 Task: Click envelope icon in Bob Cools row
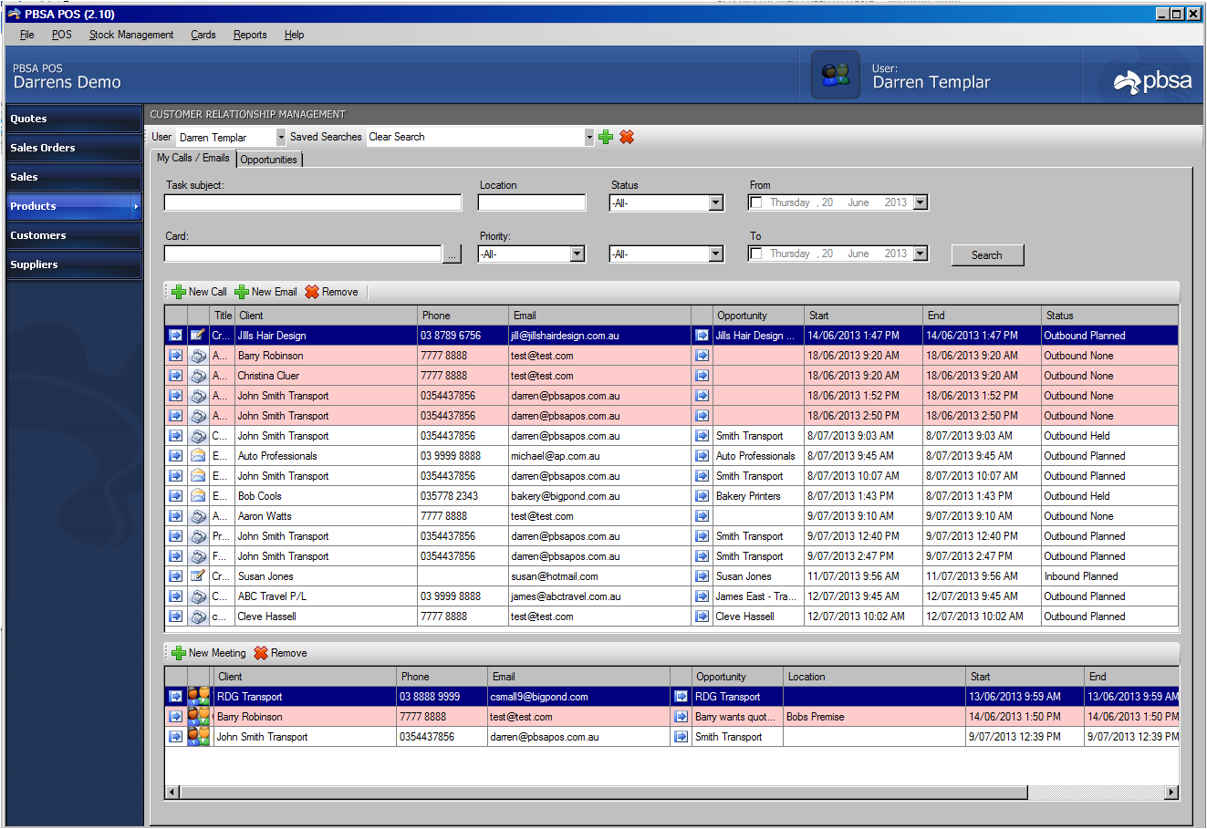tap(198, 496)
